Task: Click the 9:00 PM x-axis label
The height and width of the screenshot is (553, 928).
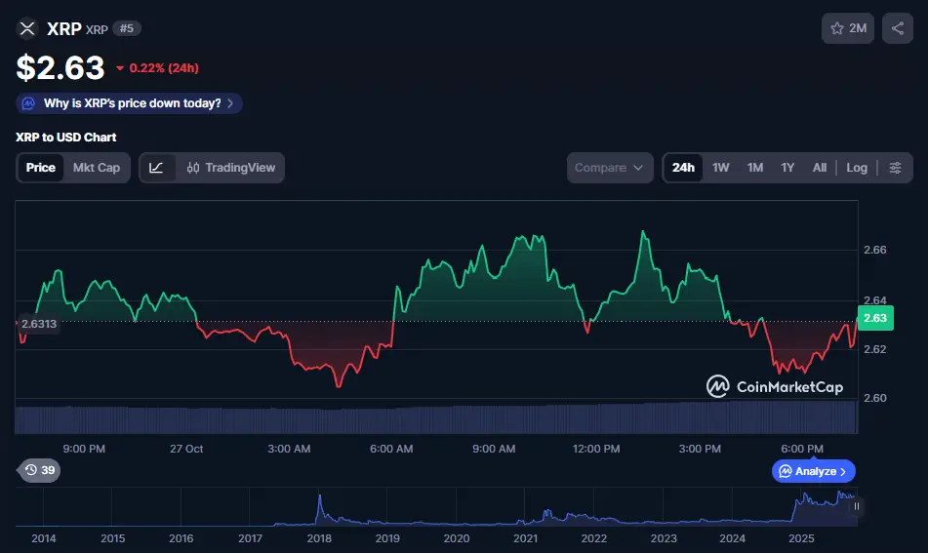Action: coord(84,449)
